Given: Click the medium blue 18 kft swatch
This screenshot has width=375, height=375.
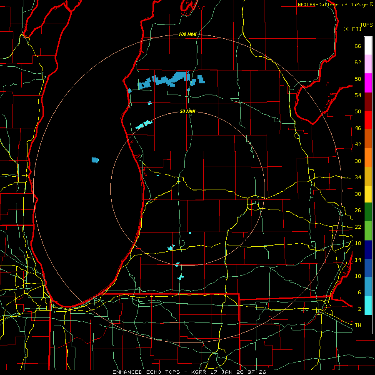Looking at the screenshot, I should 368,268.
